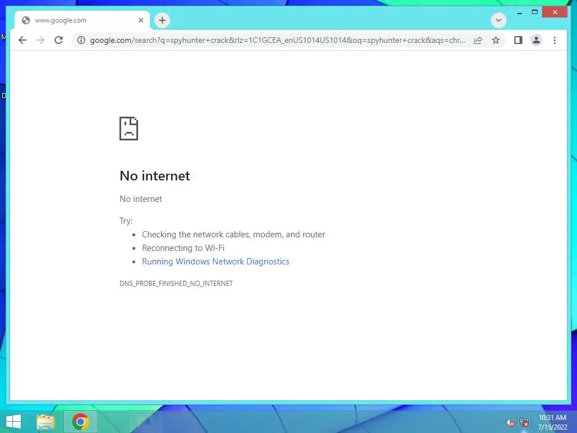This screenshot has height=433, width=577.
Task: Close the www.google.com tab
Action: [140, 20]
